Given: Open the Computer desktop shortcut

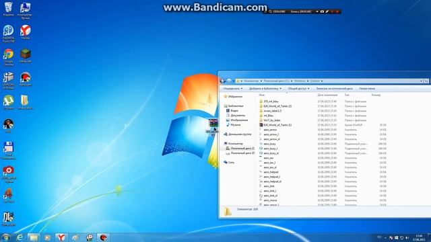Looking at the screenshot, I should click(26, 11).
